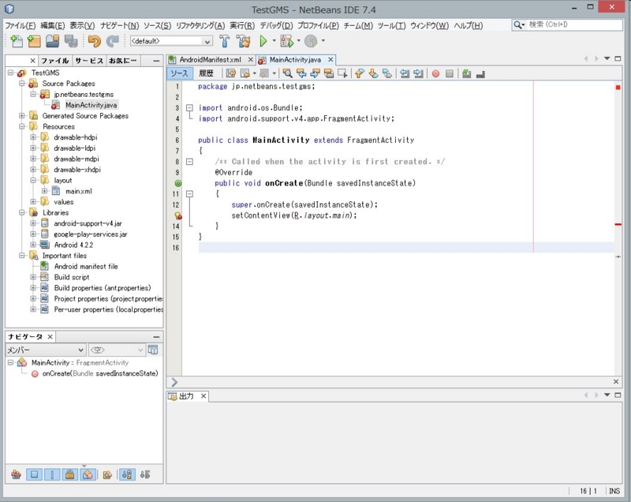This screenshot has width=631, height=502.
Task: Select Build script in Important files
Action: coord(72,277)
